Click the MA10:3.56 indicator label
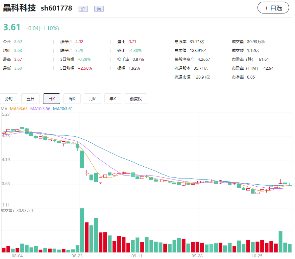This screenshot has width=295, height=259. point(40,109)
